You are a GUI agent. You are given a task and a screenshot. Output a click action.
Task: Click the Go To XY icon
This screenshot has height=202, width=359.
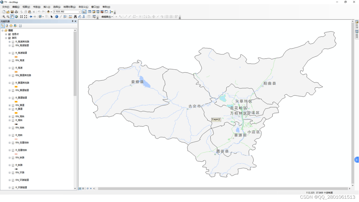click(84, 17)
